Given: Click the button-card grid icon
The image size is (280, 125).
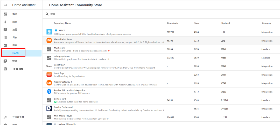Looking at the screenshot, I should pyautogui.click(x=49, y=100).
